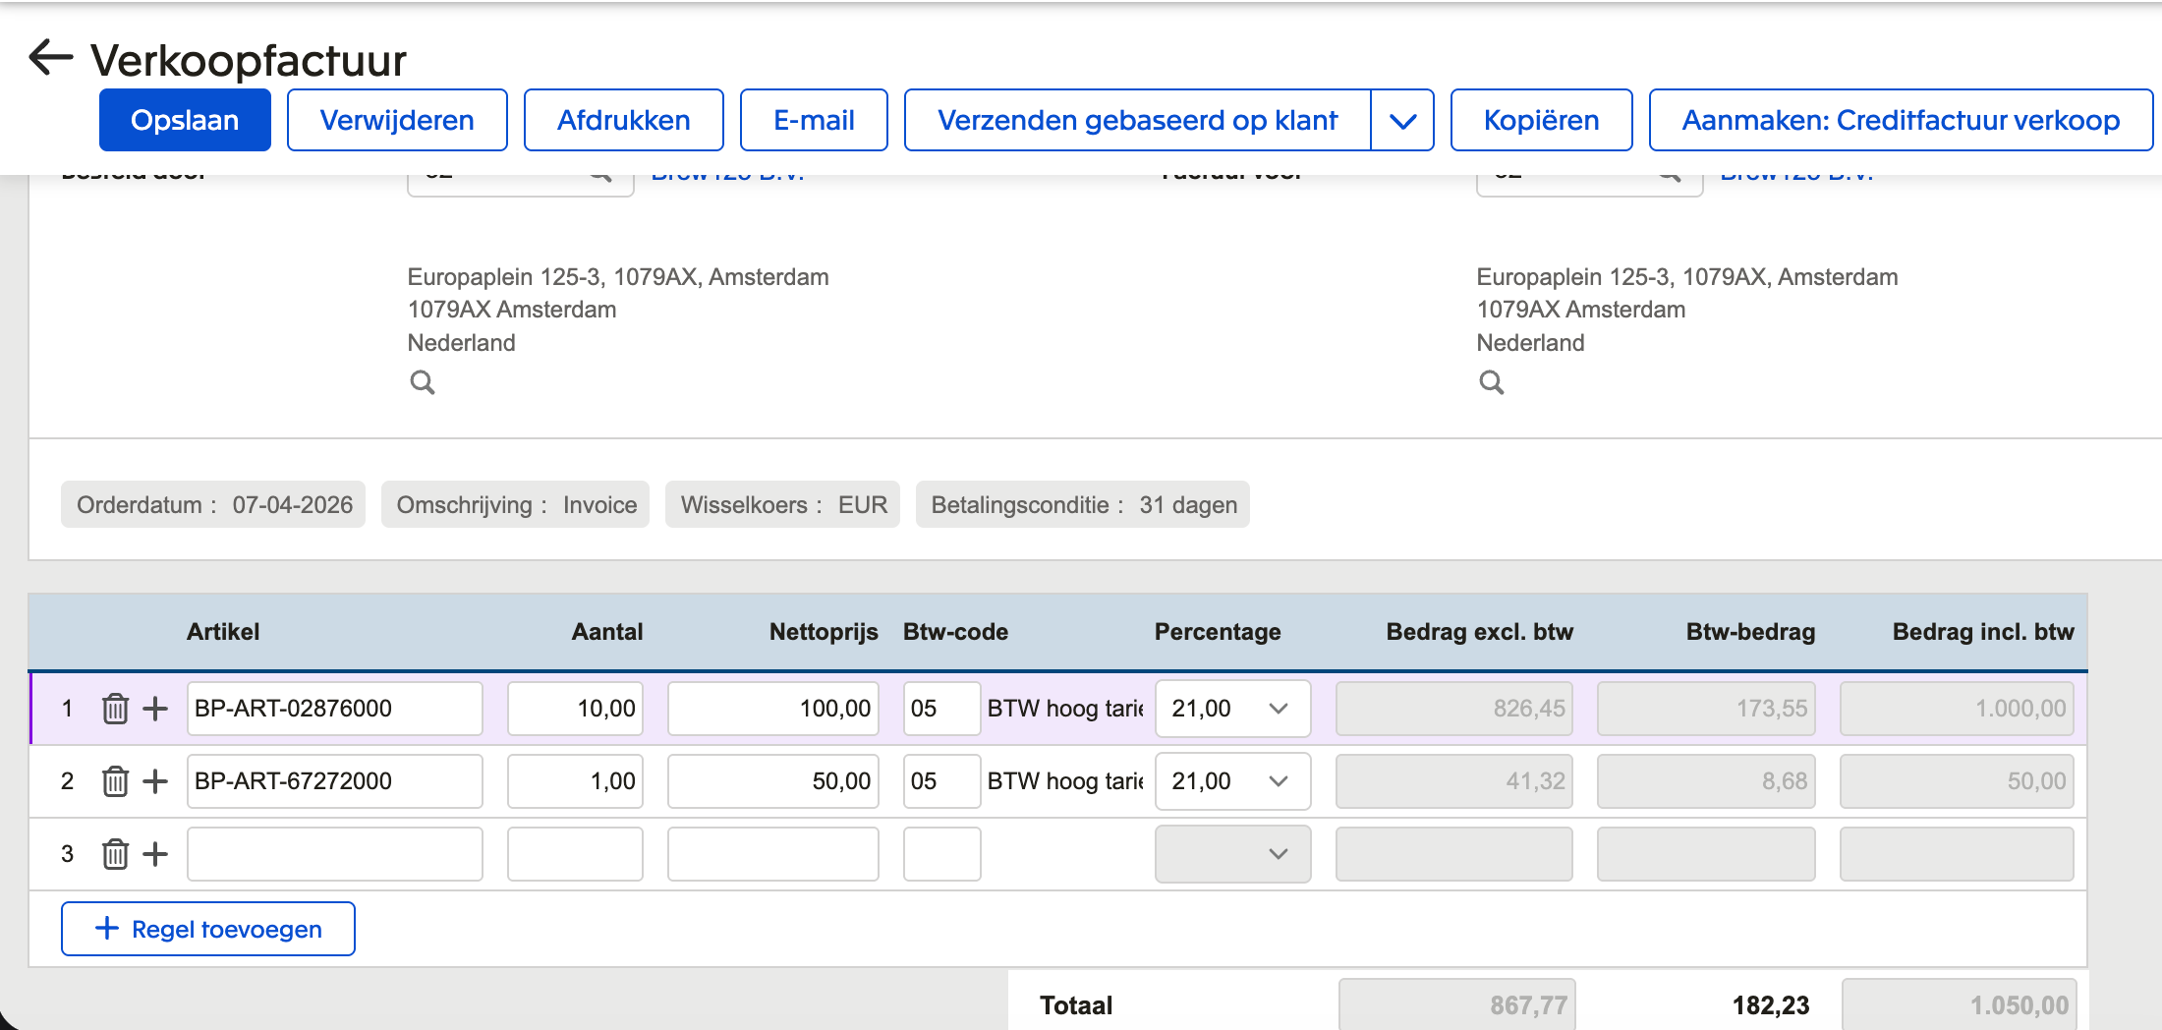Click the total excl. btw value 867,77
This screenshot has width=2162, height=1030.
(x=1456, y=1004)
